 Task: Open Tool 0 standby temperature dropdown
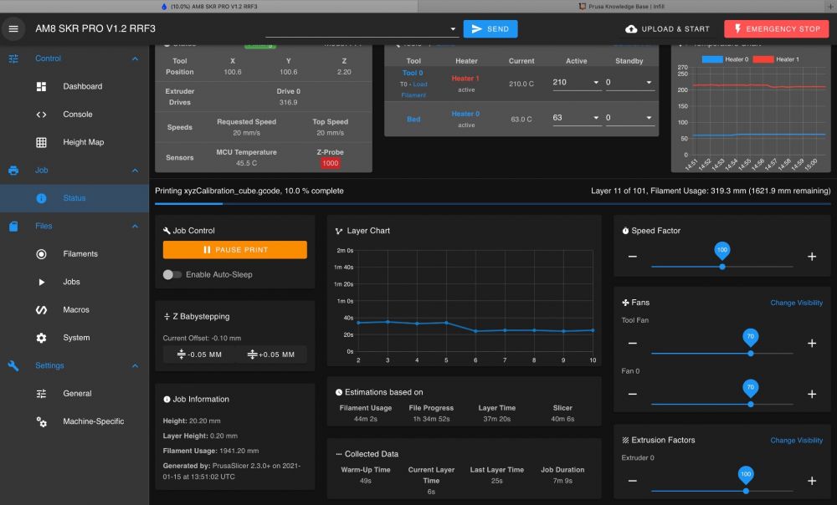pos(649,83)
